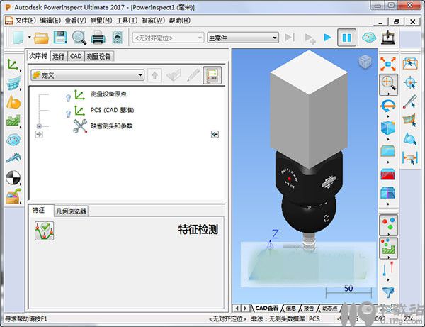Click the New document icon
The width and height of the screenshot is (425, 327).
(x=18, y=38)
